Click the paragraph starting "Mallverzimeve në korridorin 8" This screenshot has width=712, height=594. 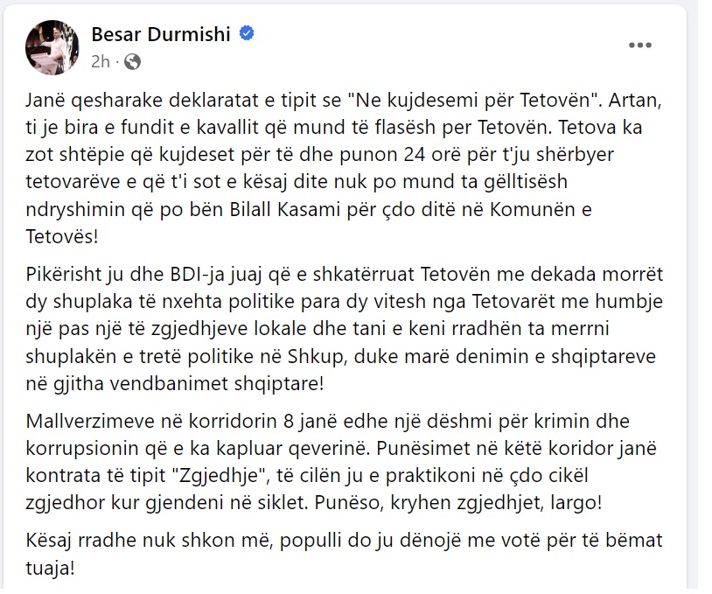[x=341, y=462]
